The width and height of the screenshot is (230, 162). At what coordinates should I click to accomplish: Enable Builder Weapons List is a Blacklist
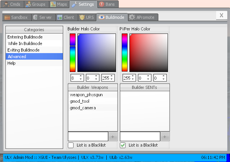[71, 145]
